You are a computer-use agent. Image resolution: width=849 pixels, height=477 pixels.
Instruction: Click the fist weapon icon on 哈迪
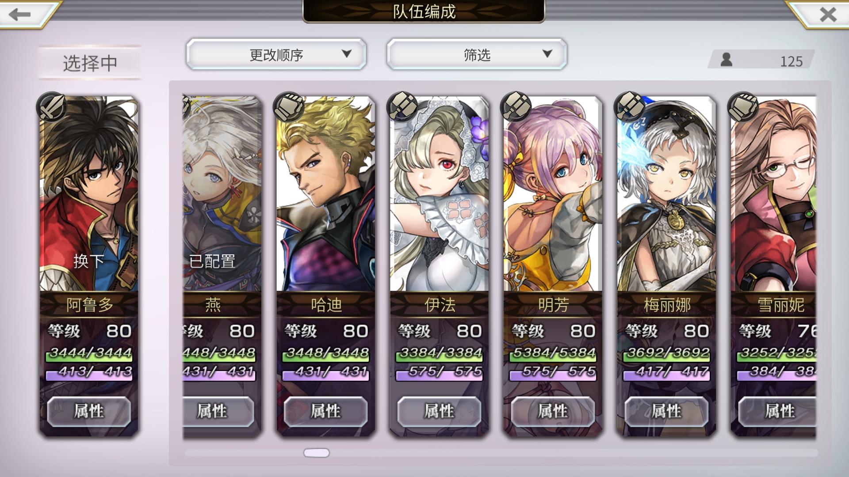pos(289,106)
